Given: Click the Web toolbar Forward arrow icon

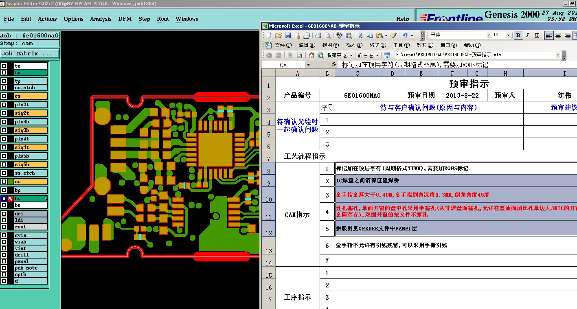Looking at the screenshot, I should (279, 55).
